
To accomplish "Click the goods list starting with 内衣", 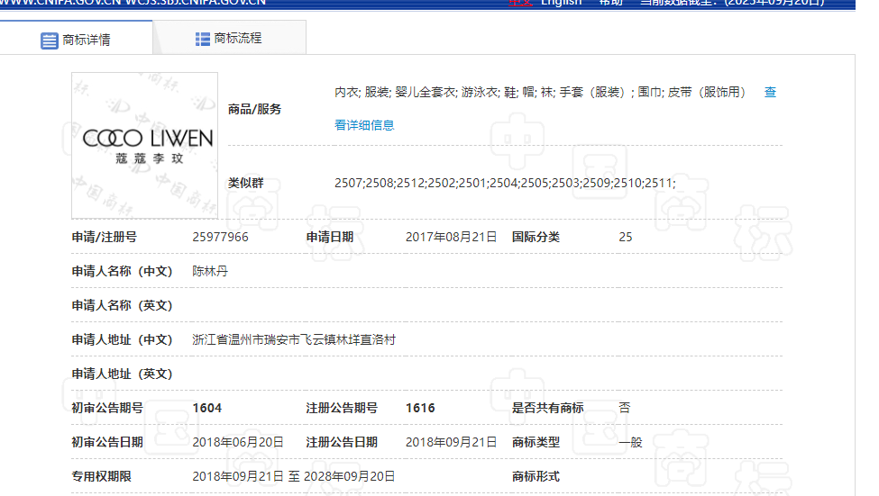I will [541, 92].
